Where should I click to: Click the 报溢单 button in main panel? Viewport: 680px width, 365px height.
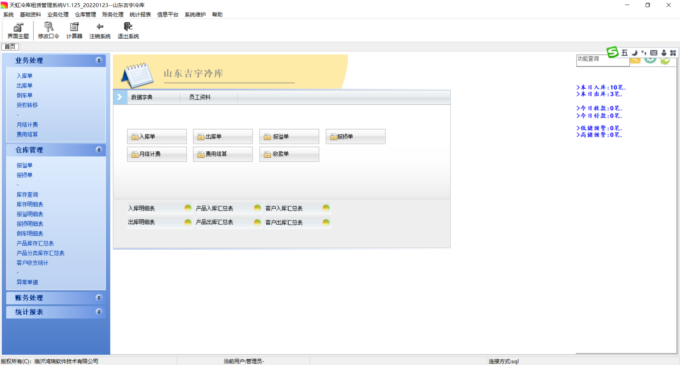pos(289,136)
